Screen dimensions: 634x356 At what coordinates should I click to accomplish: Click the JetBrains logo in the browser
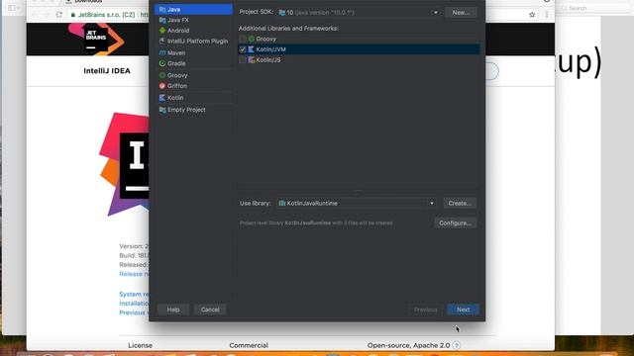(96, 40)
